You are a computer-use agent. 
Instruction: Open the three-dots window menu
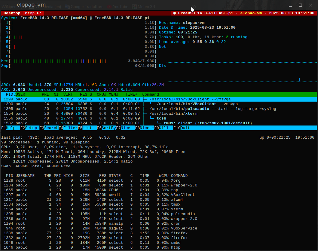click(x=7, y=5)
